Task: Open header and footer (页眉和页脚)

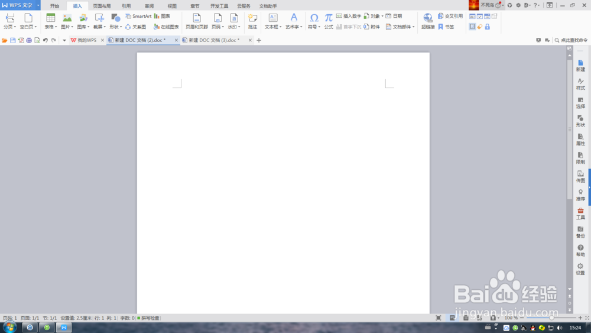Action: pos(197,21)
